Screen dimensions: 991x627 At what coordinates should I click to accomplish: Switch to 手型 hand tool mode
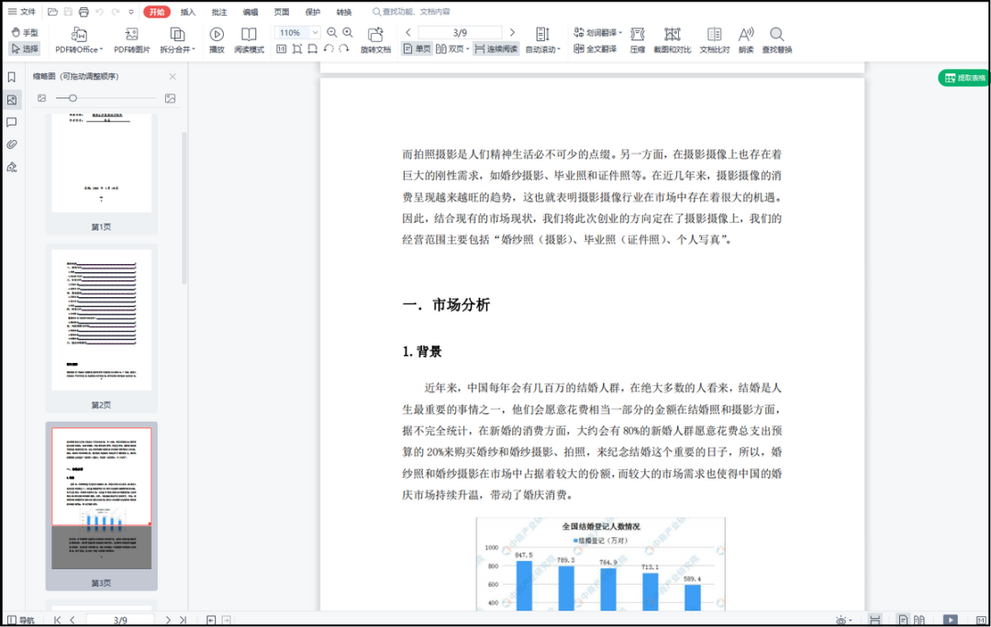click(x=25, y=32)
